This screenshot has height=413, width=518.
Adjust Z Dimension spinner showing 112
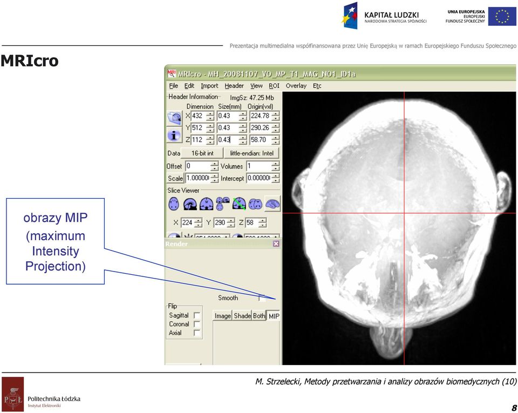pyautogui.click(x=210, y=140)
